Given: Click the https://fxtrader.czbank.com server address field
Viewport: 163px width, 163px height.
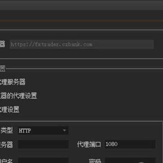Looking at the screenshot, I should pyautogui.click(x=81, y=44).
